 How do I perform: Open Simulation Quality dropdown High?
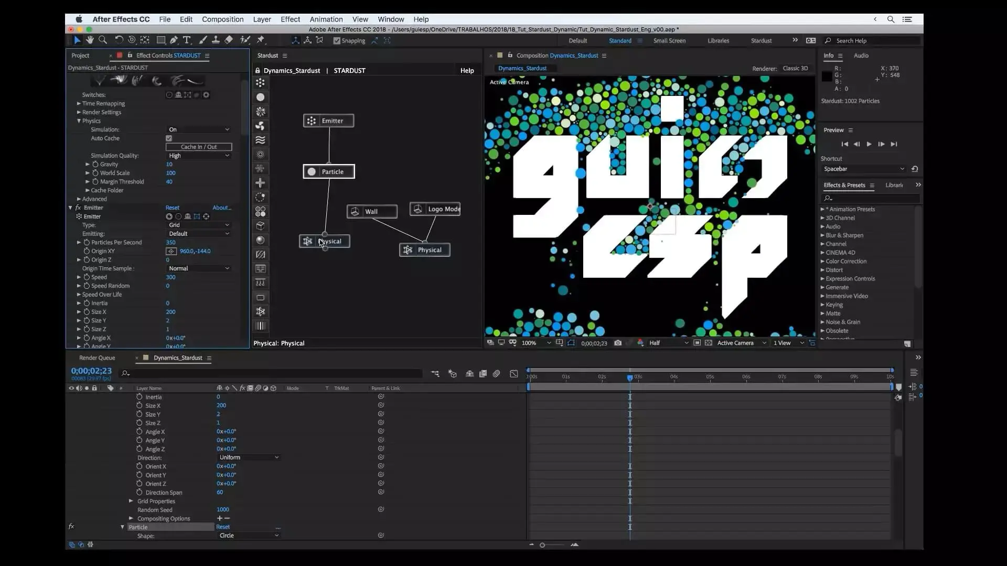point(199,156)
